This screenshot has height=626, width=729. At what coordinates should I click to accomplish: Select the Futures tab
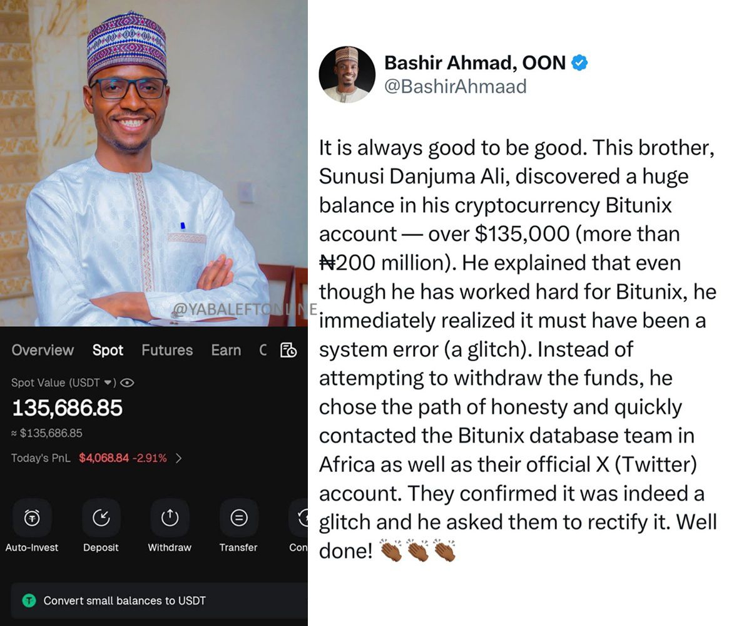coord(167,350)
